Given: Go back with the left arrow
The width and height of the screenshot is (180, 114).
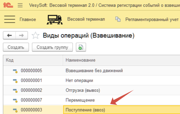Looking at the screenshot, I should click(9, 35).
